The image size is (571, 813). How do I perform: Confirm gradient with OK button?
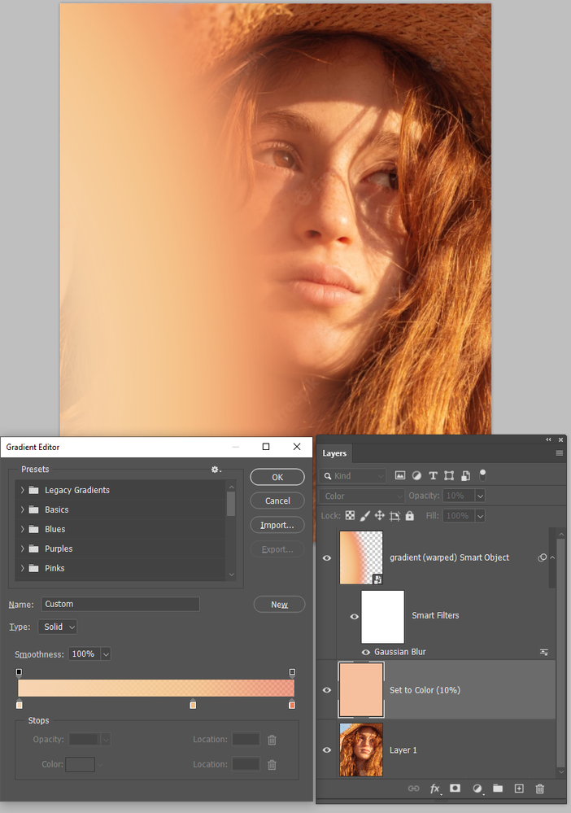pos(277,477)
